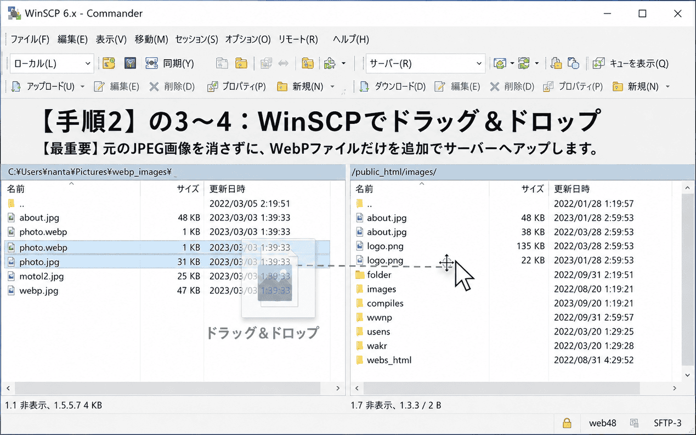696x435 pixels.
Task: Click the green picture icon right of サーバー dropdown
Action: [x=499, y=64]
